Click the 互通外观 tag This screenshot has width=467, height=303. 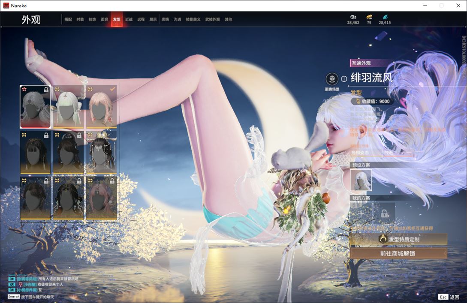pos(361,63)
